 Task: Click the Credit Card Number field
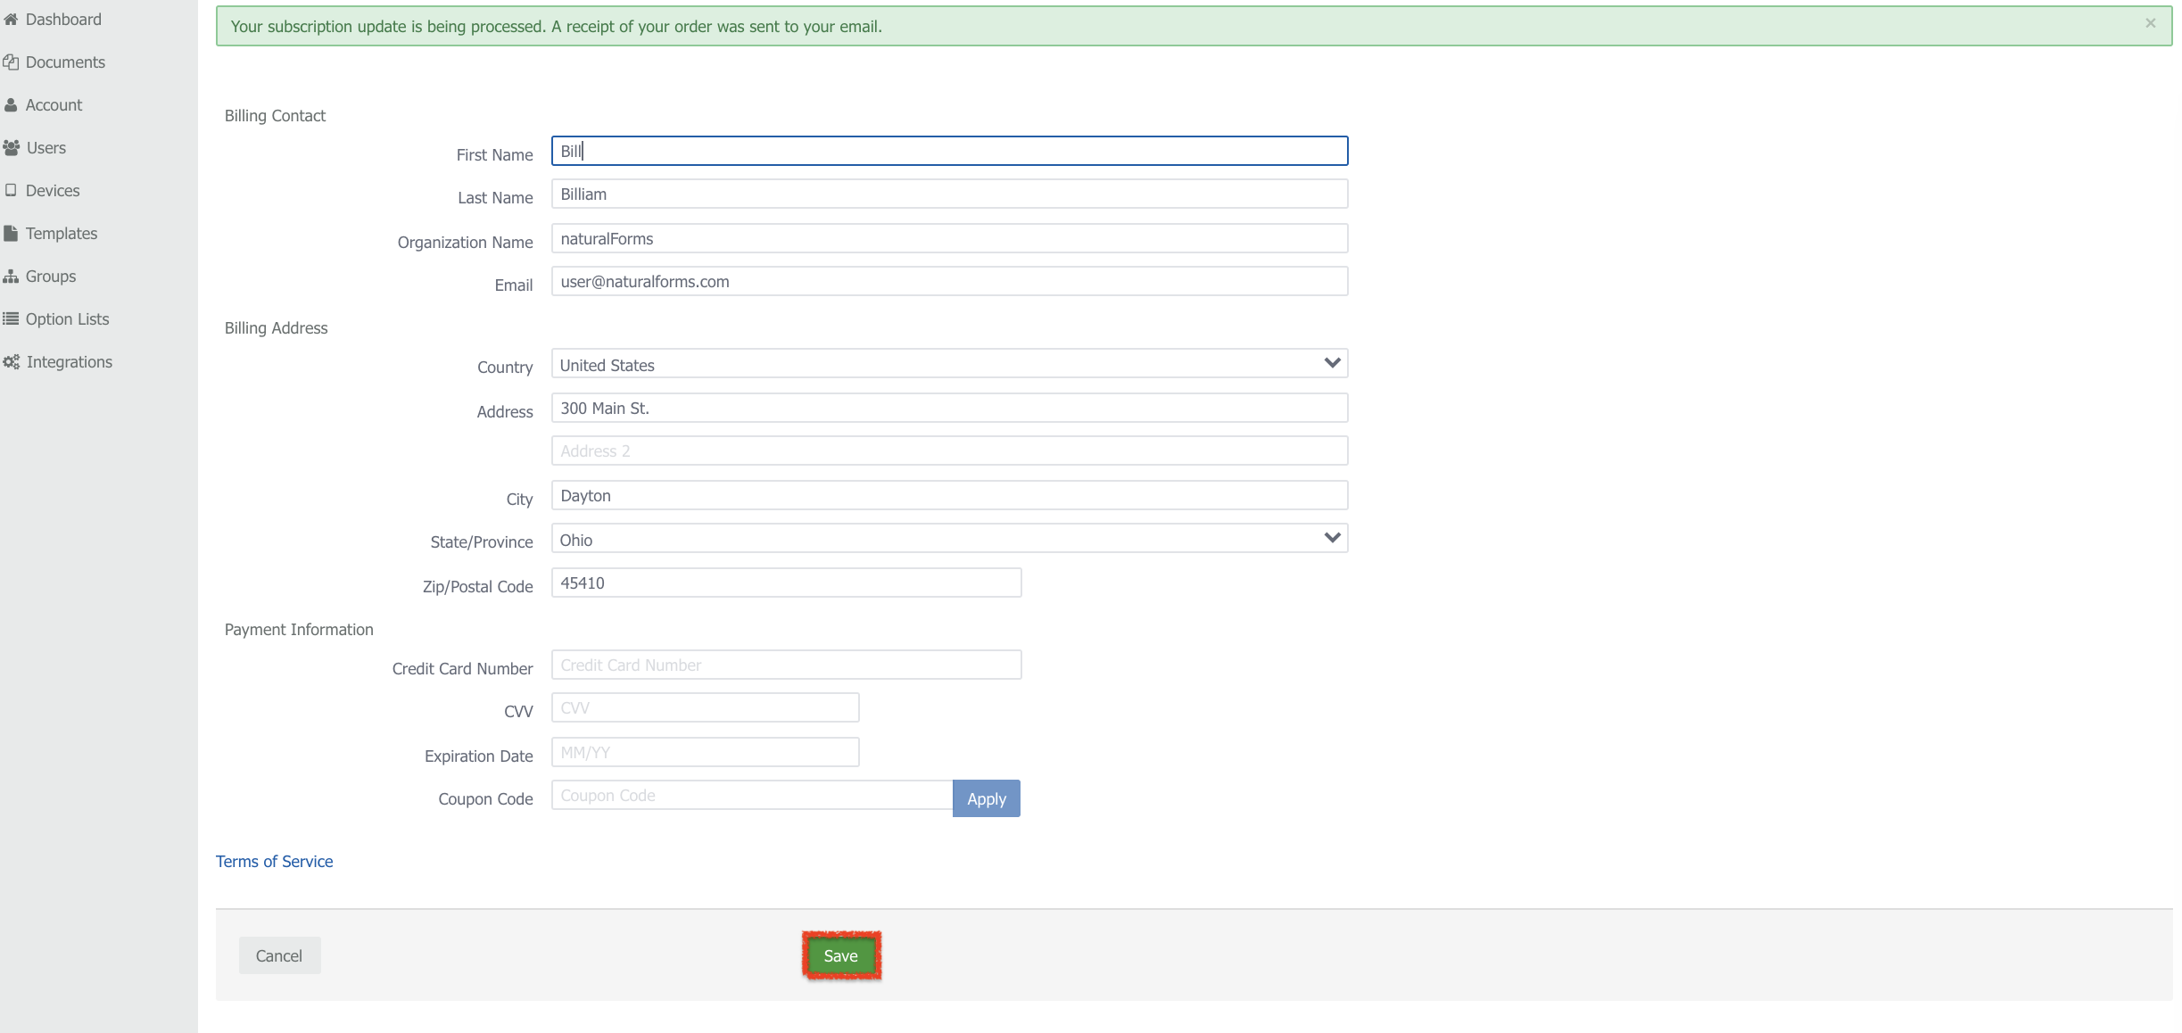(786, 665)
